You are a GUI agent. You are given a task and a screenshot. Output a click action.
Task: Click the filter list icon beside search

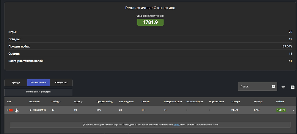[x=283, y=87]
